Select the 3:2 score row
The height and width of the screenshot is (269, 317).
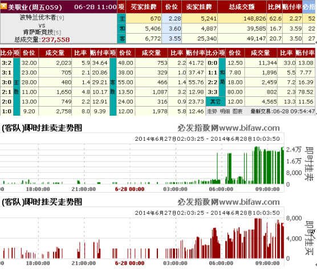55,63
